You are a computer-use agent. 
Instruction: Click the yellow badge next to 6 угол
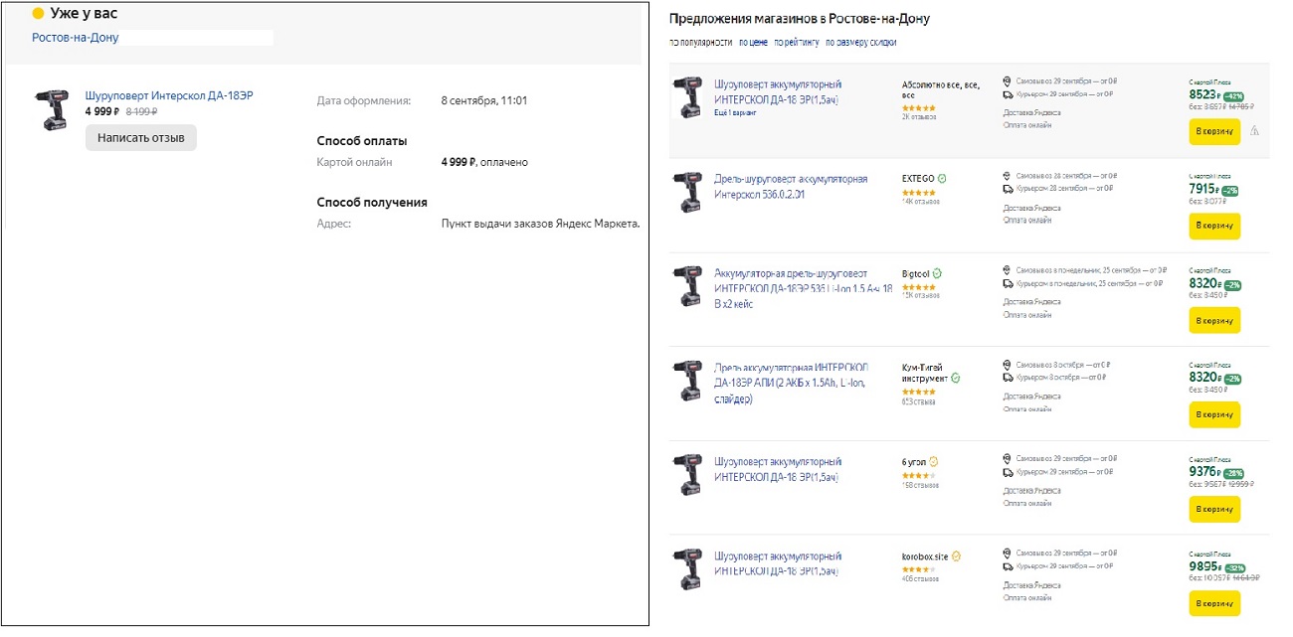click(934, 462)
